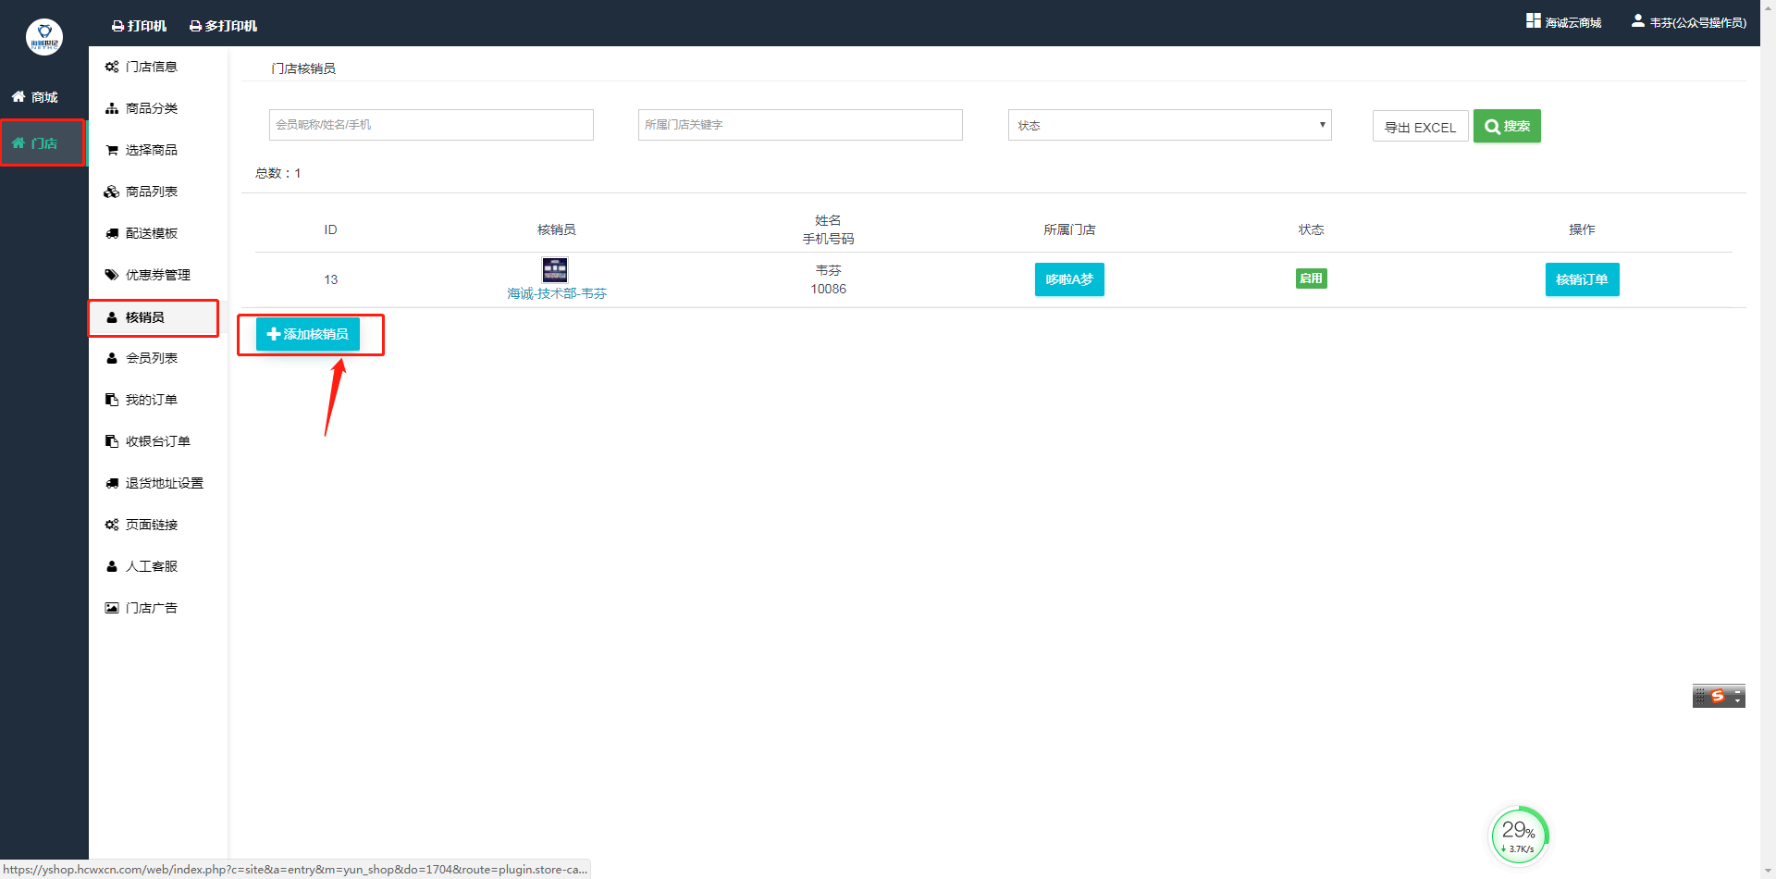The height and width of the screenshot is (879, 1776).
Task: Click the 海诚云商城 grid icon
Action: [1533, 20]
